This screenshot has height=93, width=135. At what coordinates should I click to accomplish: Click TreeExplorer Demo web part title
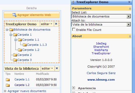click(x=21, y=24)
